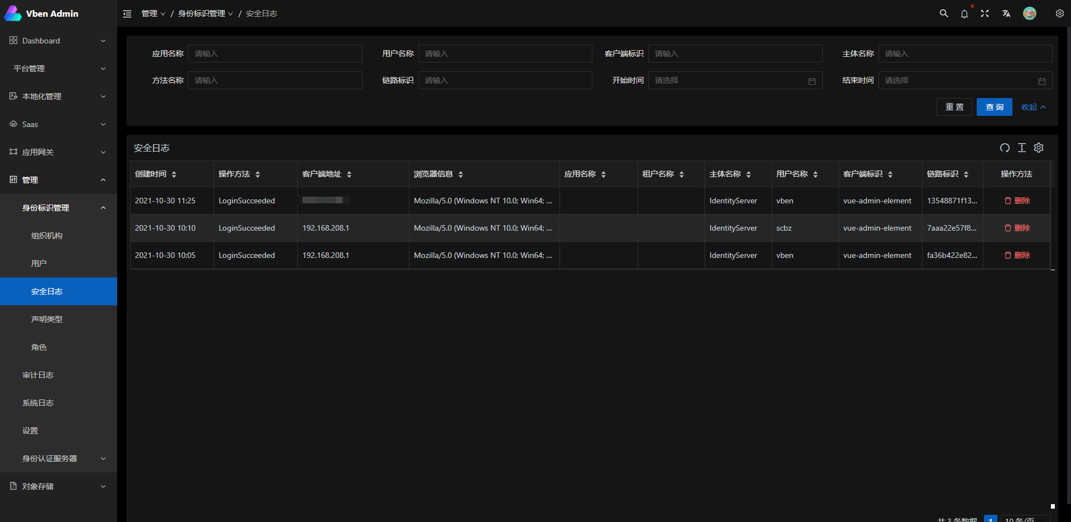Open system settings via the top-right gear
This screenshot has width=1071, height=522.
(x=1059, y=13)
